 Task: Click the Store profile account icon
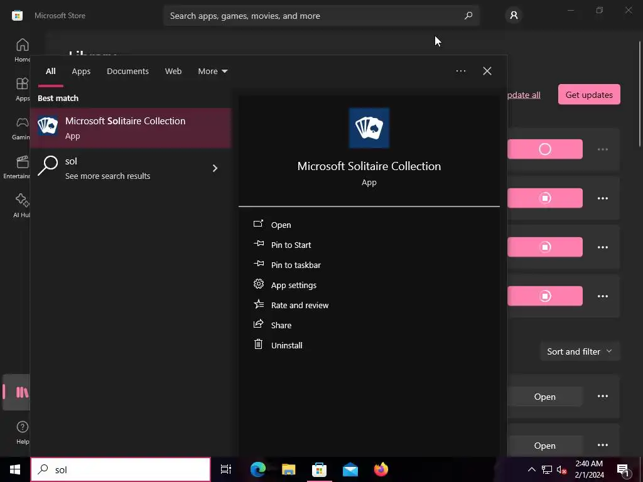tap(514, 16)
